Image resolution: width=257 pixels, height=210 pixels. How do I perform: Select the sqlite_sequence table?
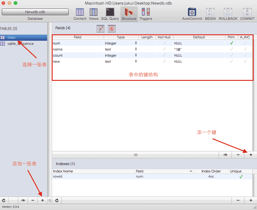point(21,44)
